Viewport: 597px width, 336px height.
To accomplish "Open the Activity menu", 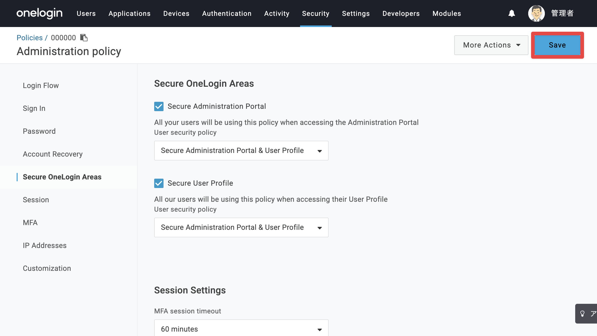I will (277, 14).
